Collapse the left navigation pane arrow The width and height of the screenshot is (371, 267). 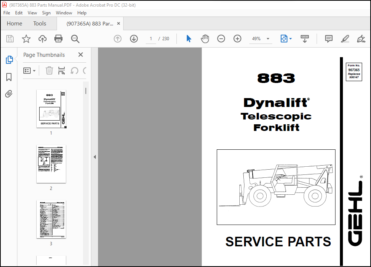(x=95, y=157)
